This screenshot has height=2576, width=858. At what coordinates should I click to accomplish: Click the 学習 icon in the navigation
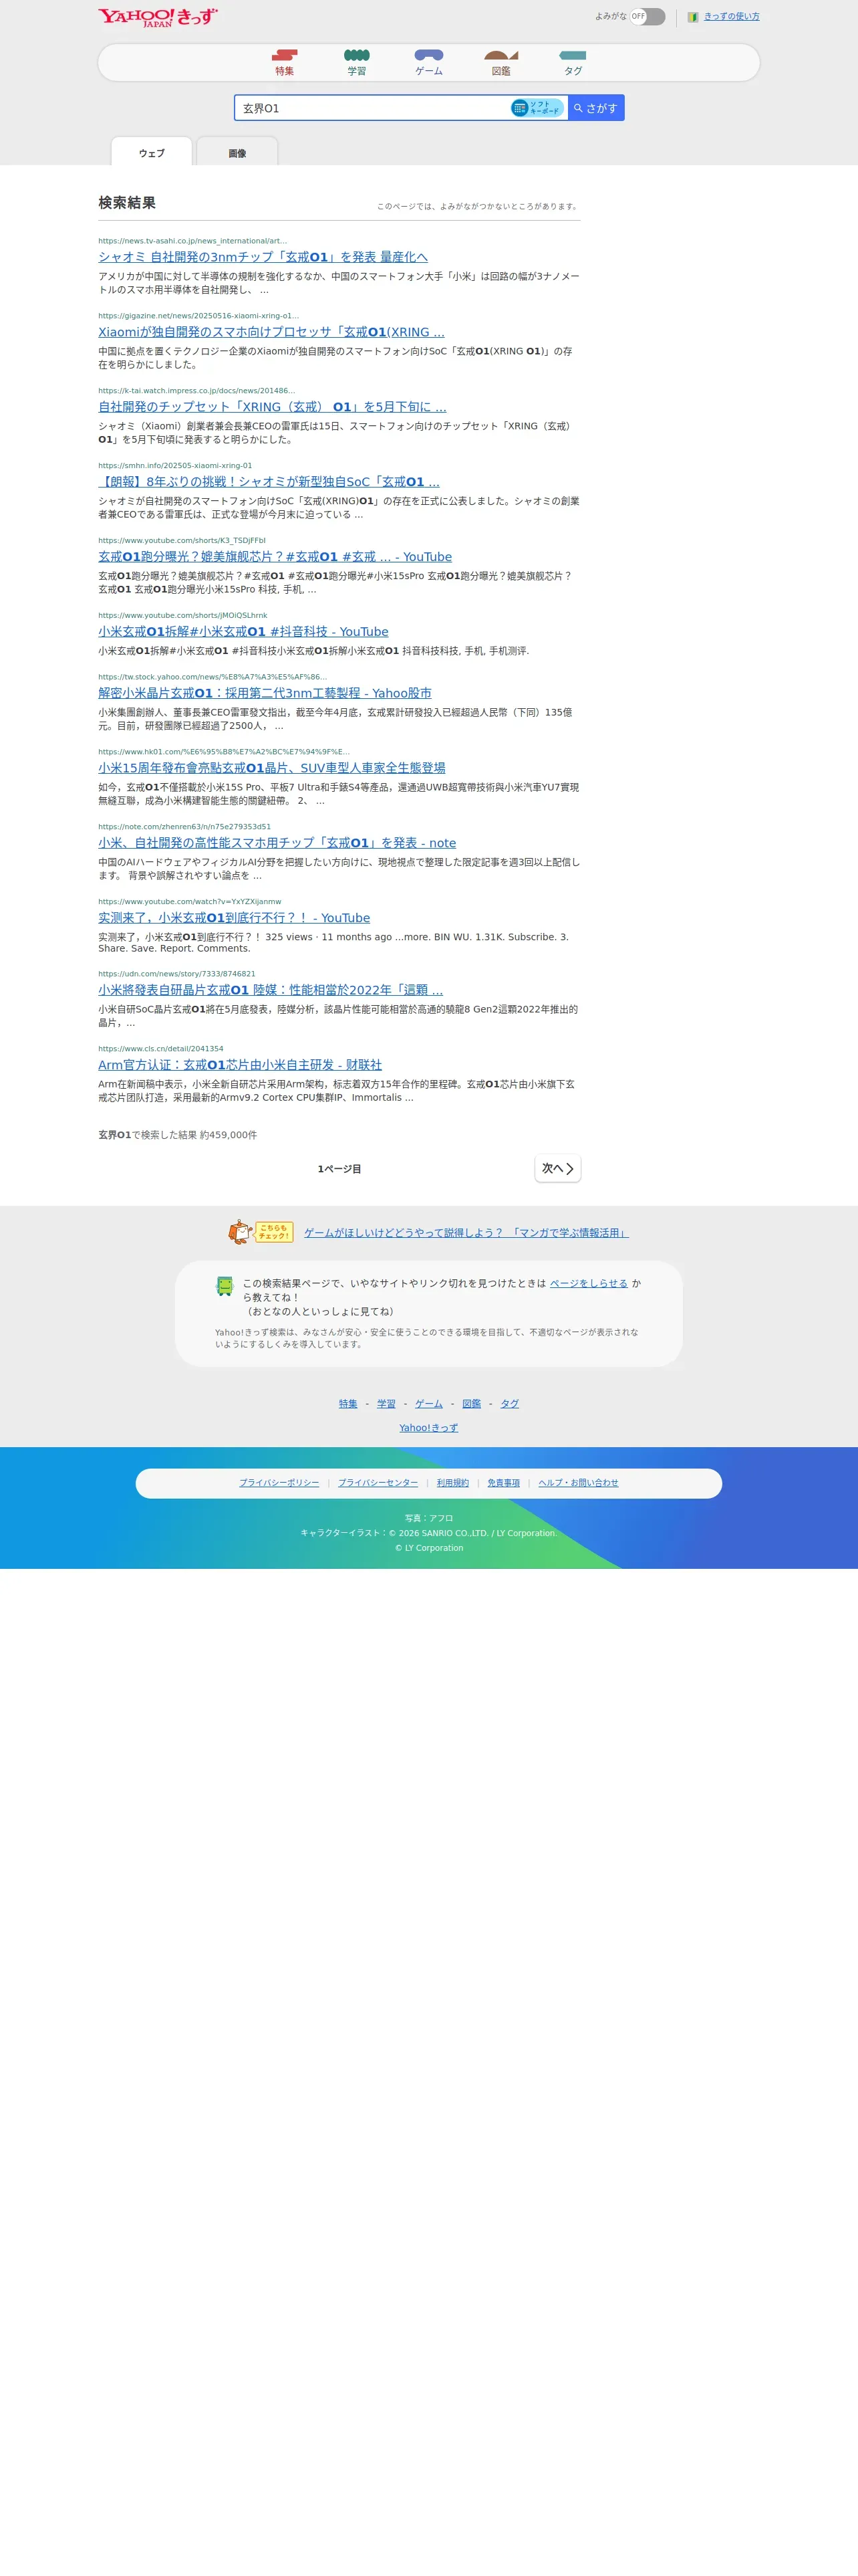[x=357, y=55]
